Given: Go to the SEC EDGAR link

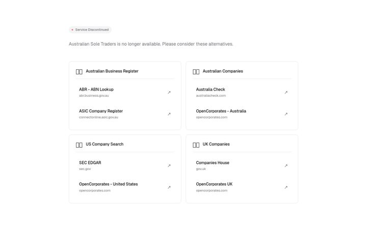Looking at the screenshot, I should [x=125, y=166].
